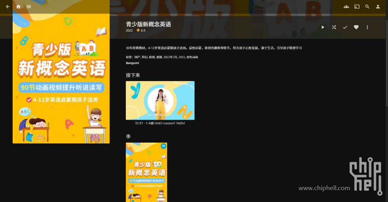Viewport: 388px width, 202px height.
Task: Go back with the arrow icon
Action: pos(8,7)
